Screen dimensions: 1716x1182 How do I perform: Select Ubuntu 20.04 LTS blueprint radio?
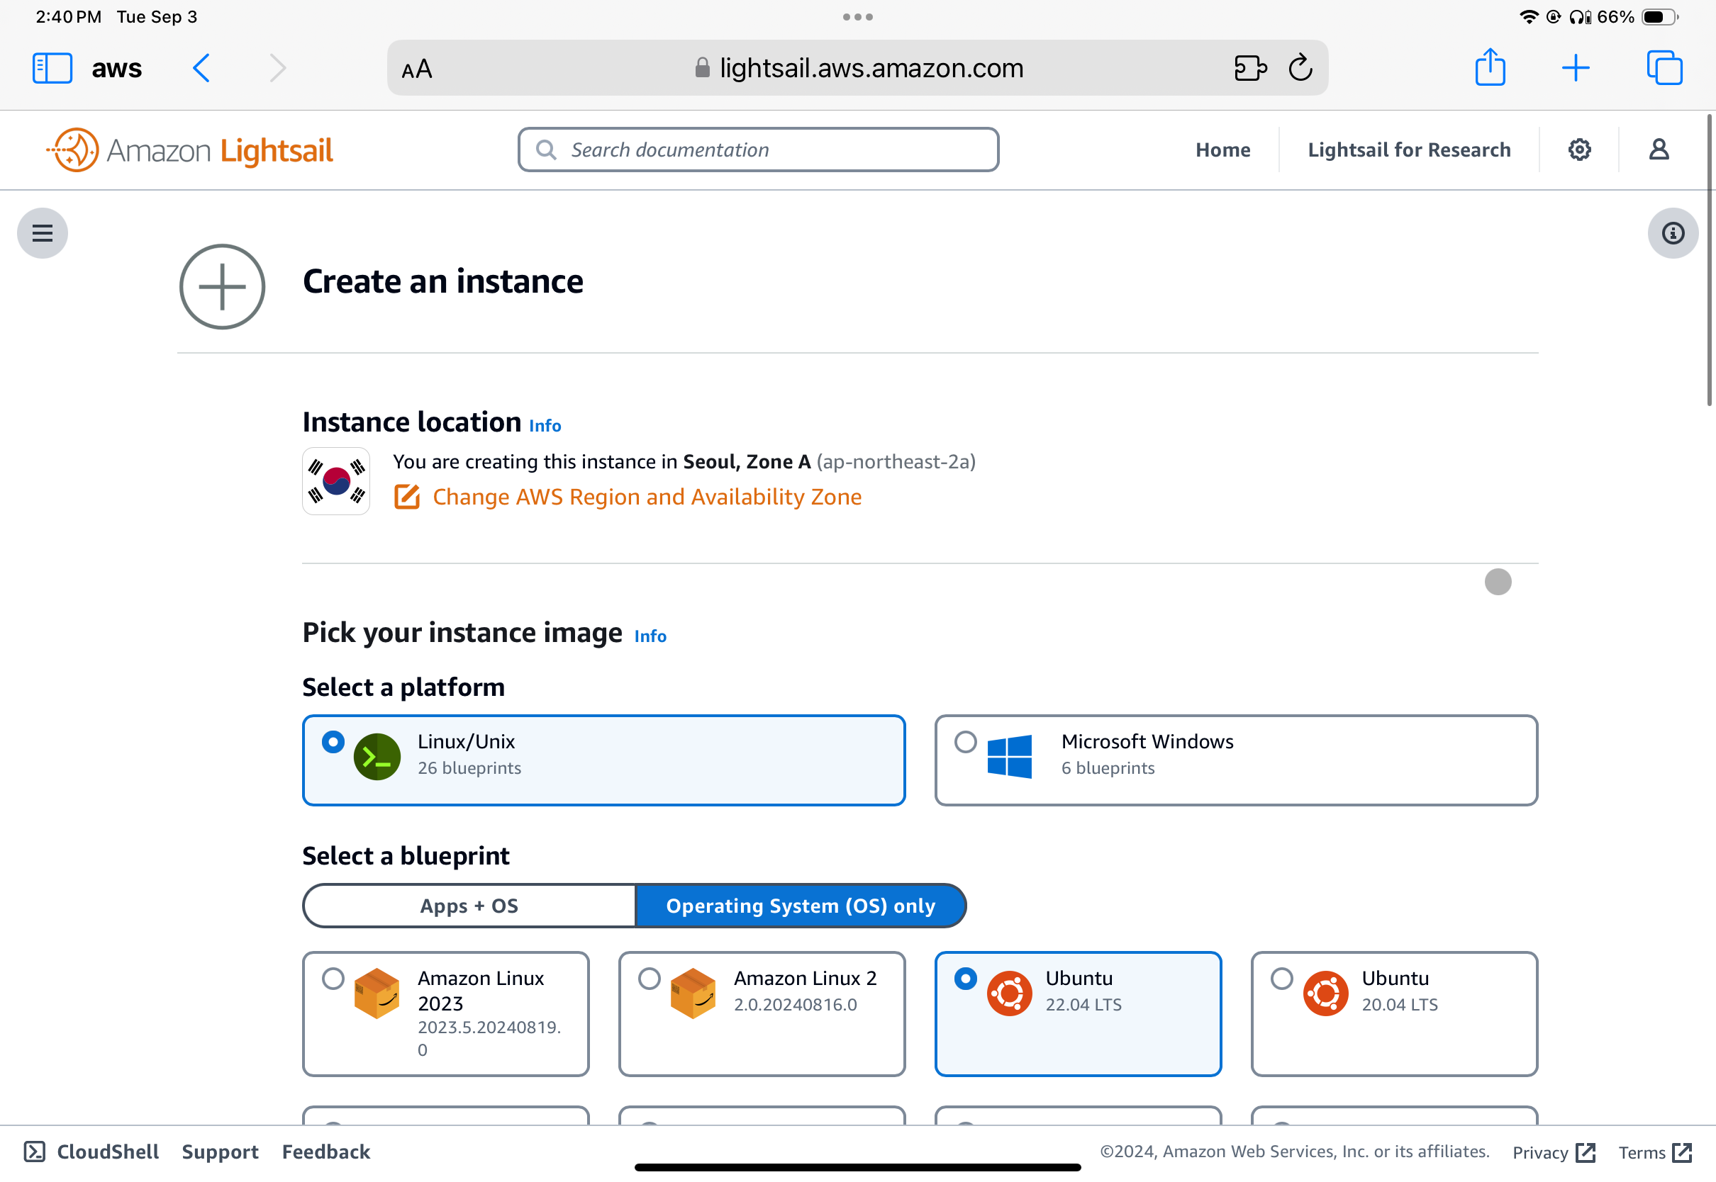(x=1282, y=979)
